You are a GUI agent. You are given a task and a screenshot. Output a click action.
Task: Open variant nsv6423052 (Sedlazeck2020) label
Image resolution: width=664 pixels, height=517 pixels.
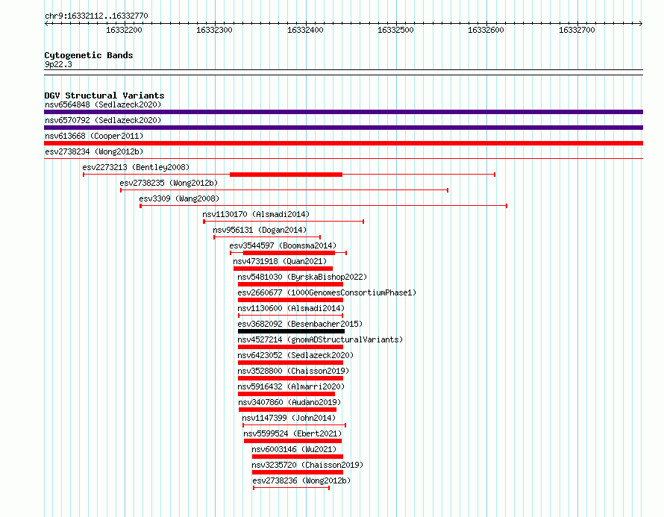point(295,355)
